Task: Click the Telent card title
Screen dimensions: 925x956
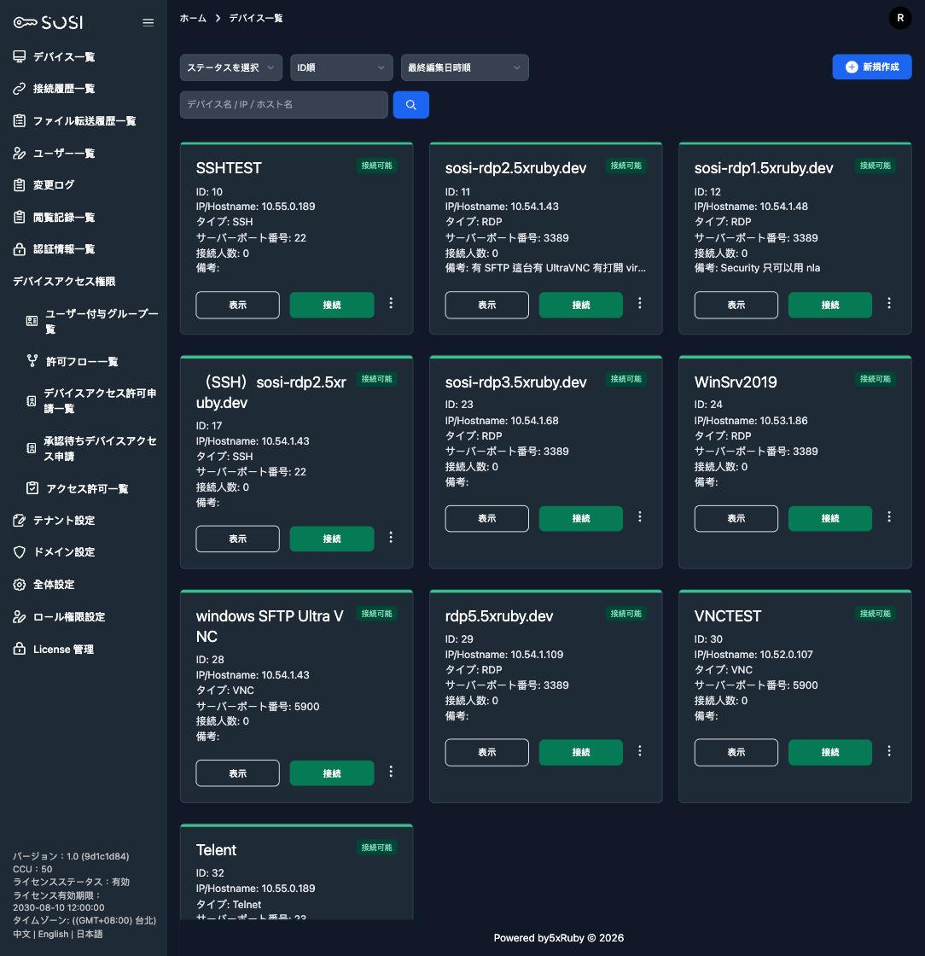Action: point(217,850)
